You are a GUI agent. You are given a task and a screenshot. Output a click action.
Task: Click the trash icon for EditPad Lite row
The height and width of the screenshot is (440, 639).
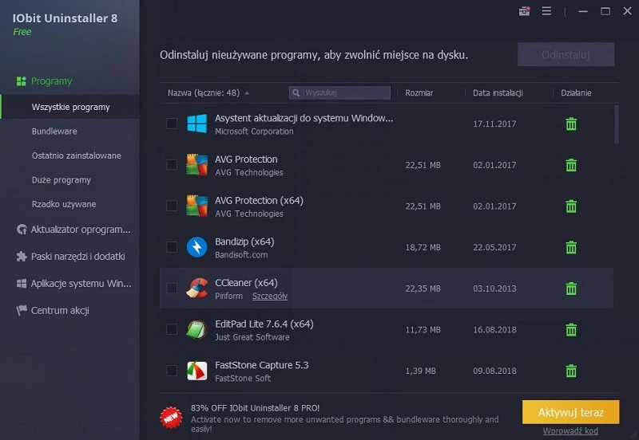571,330
